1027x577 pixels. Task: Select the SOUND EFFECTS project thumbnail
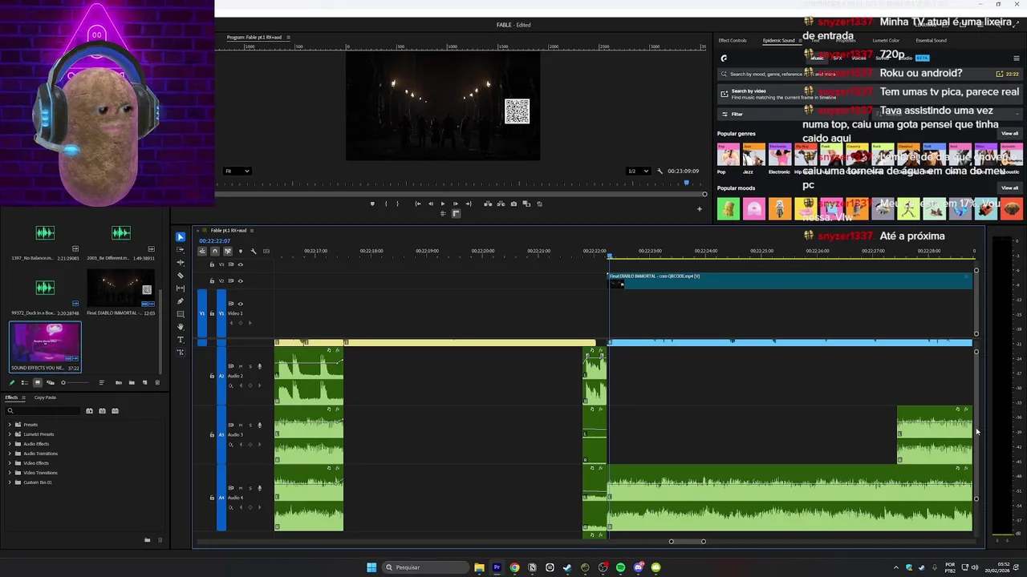[45, 347]
